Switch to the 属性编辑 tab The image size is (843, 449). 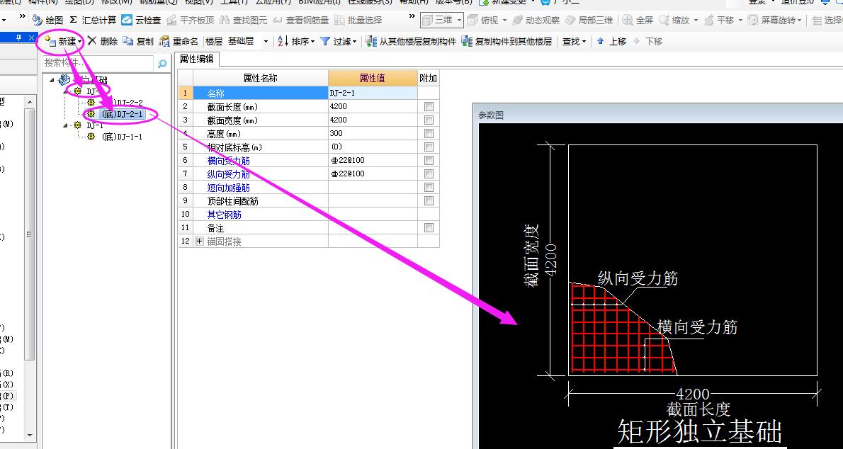[196, 59]
